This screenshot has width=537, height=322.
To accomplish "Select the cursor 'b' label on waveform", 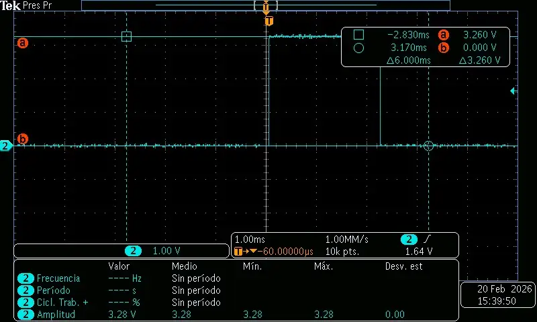I will (23, 139).
